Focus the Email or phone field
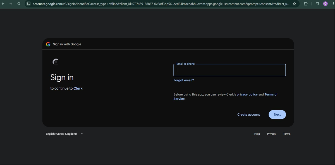335x165 pixels. pyautogui.click(x=229, y=70)
